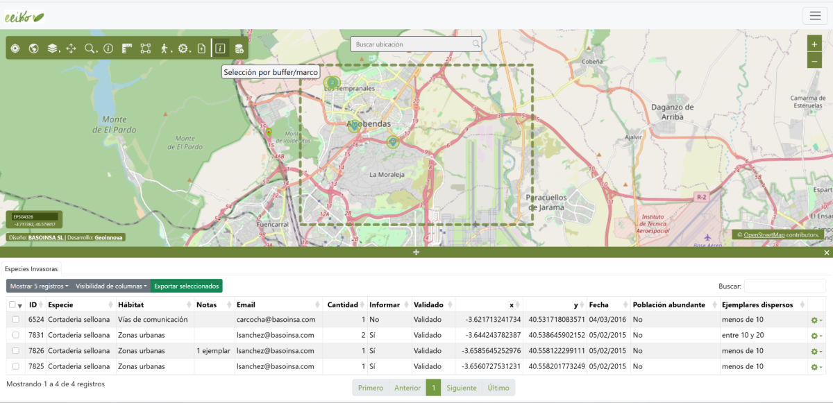Viewport: 833px width, 403px height.
Task: Select the pan arrows tool
Action: pyautogui.click(x=71, y=49)
